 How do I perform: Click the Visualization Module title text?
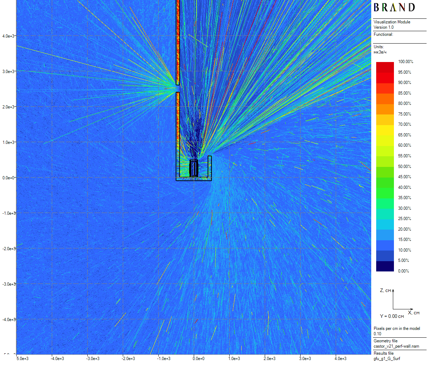point(392,22)
